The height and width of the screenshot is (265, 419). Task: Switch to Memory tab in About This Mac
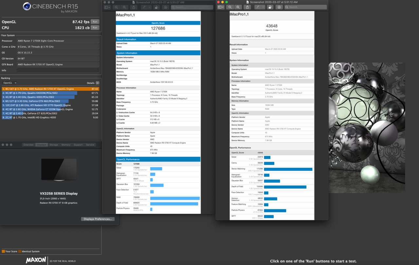[66, 145]
